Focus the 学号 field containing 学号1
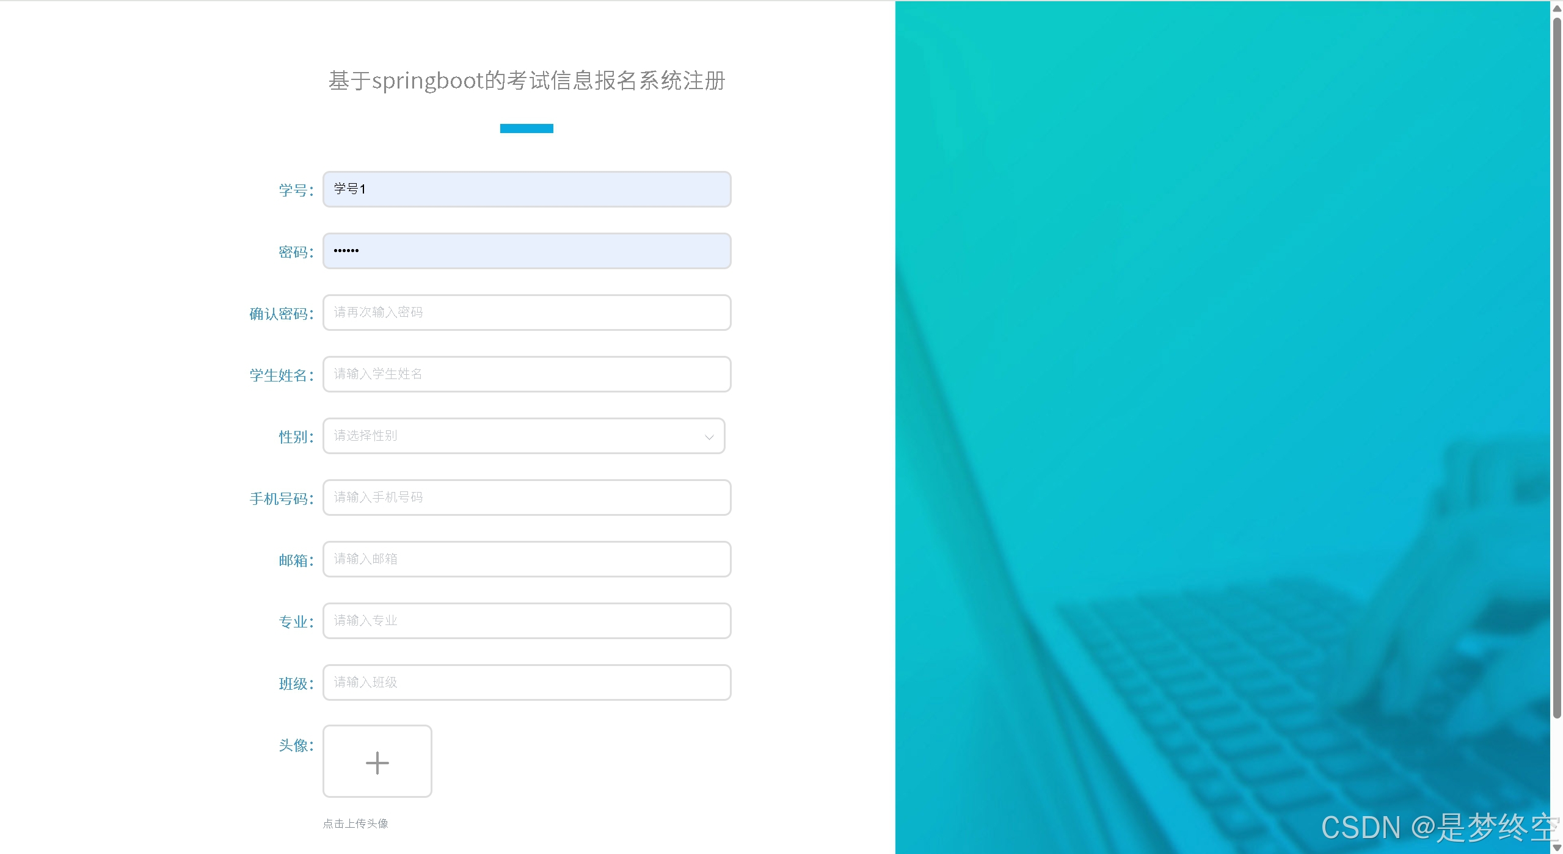Image resolution: width=1563 pixels, height=854 pixels. click(526, 189)
